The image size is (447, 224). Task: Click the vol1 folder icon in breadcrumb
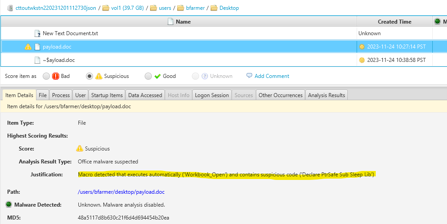click(106, 8)
